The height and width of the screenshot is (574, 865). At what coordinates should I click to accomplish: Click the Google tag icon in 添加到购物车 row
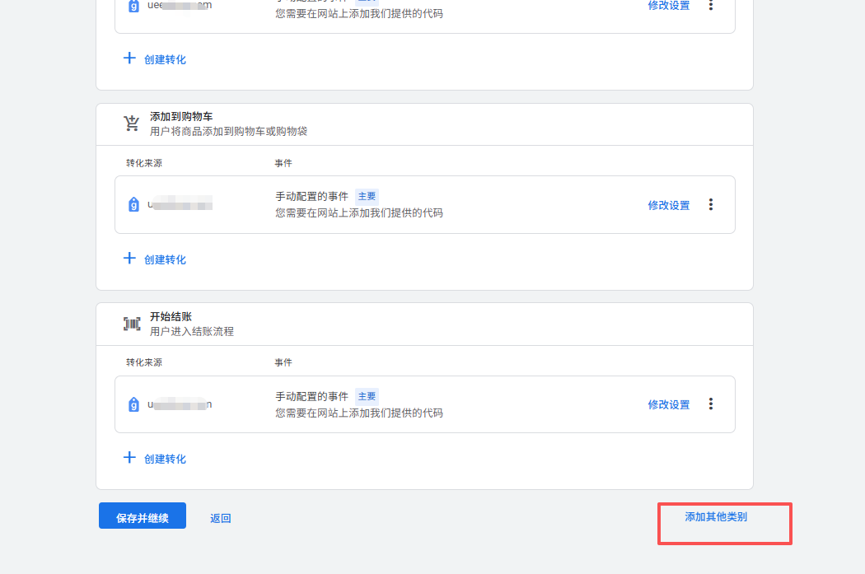[133, 205]
